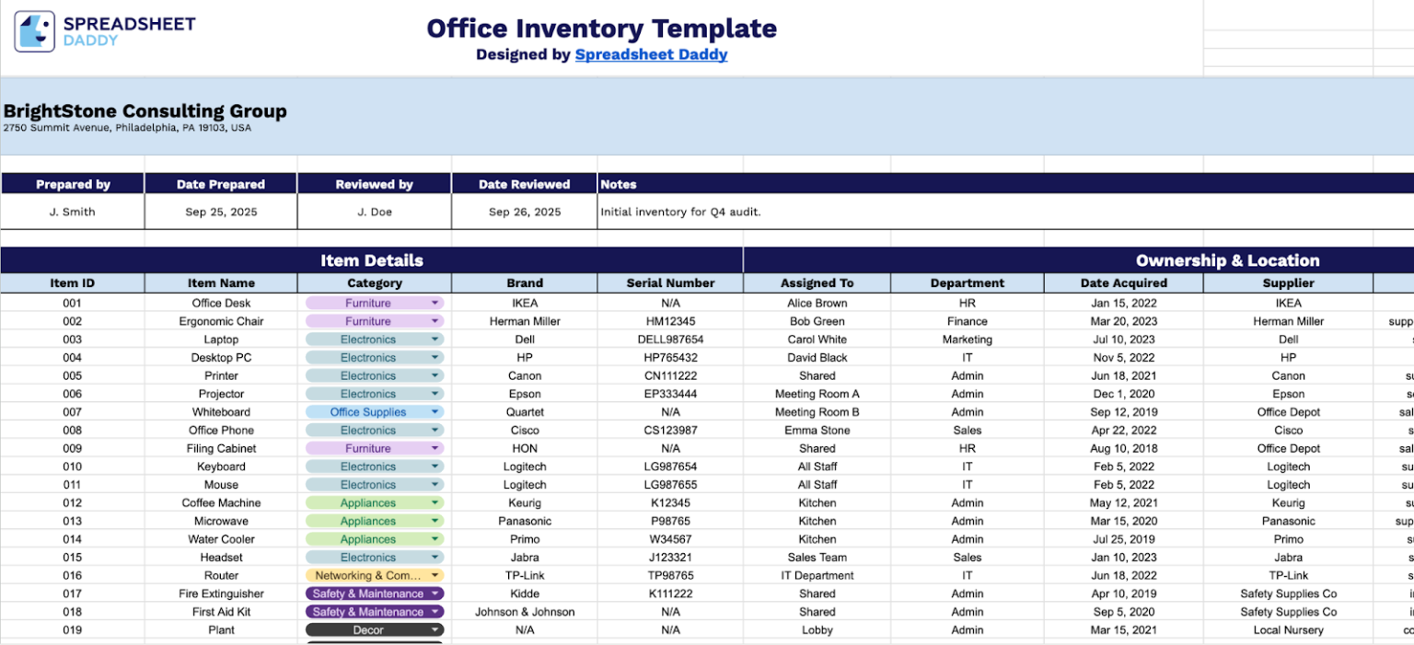
Task: Select the serial number cell DELL987654
Action: [671, 339]
